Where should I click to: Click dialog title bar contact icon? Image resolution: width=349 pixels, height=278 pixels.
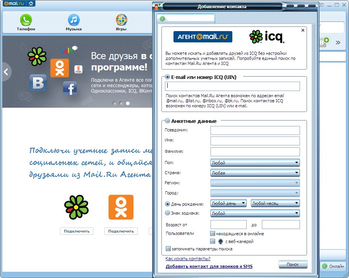click(x=157, y=7)
